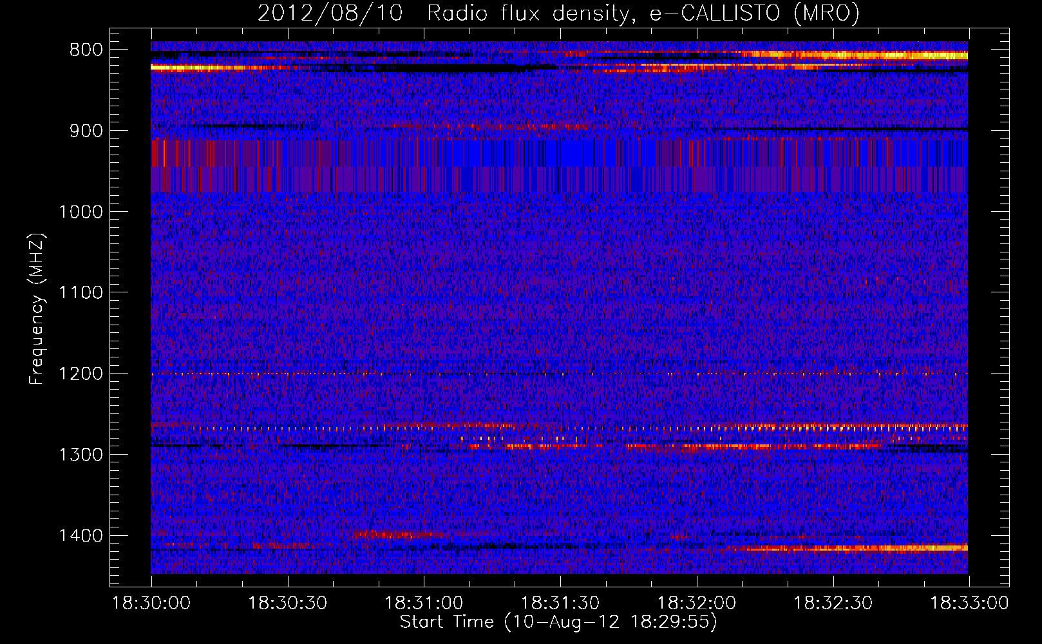Click the 18:31:00 time tick label
Viewport: 1042px width, 644px height.
pos(424,603)
